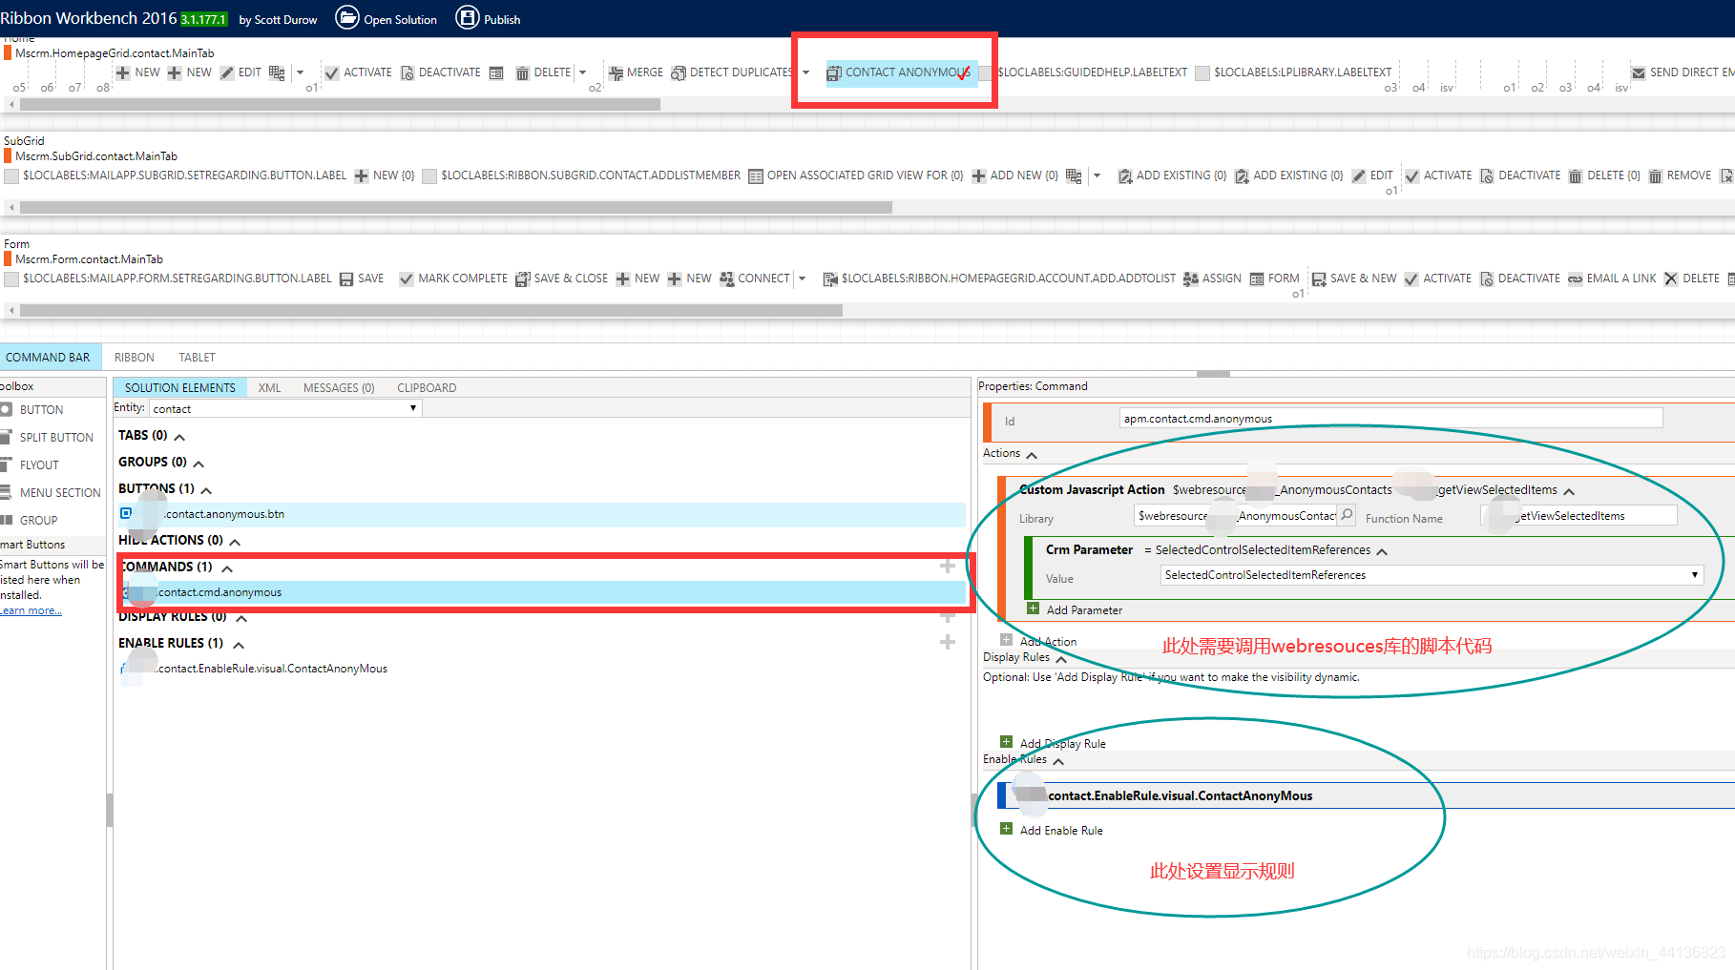Click the LPLIBRARY.LABELTEXT placeholder box
1735x970 pixels.
coord(1203,73)
